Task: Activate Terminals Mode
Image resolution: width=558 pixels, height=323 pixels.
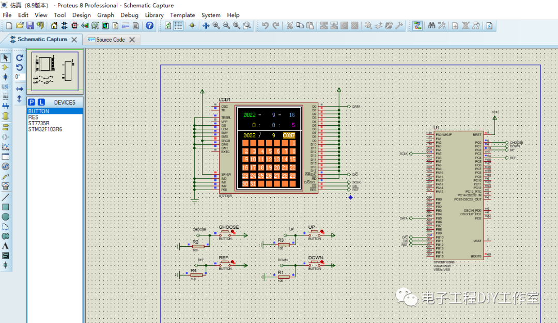Action: pyautogui.click(x=5, y=127)
